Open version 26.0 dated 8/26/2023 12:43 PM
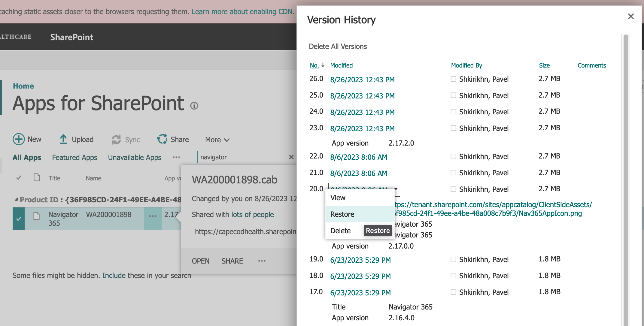The width and height of the screenshot is (644, 326). click(x=362, y=80)
